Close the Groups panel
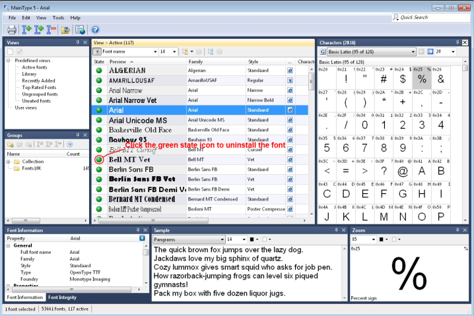 point(85,135)
